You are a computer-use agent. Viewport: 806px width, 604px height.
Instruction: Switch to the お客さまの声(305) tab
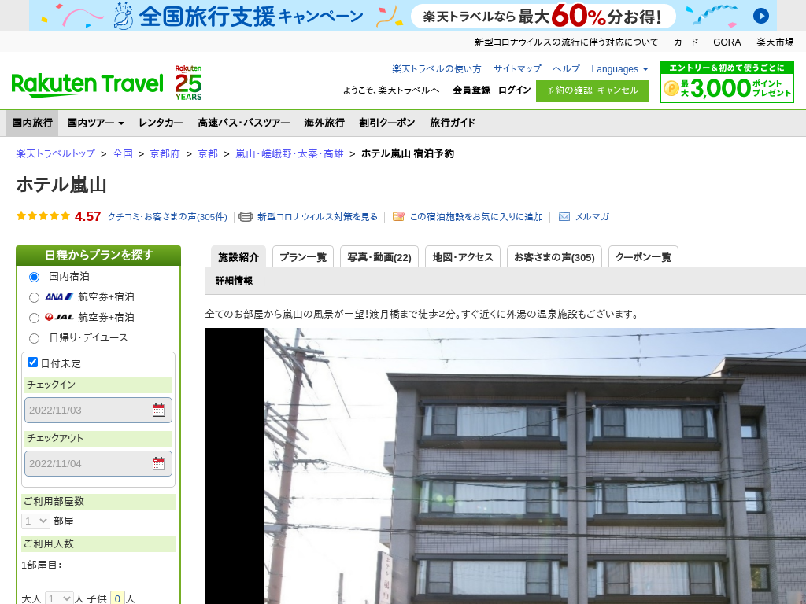pyautogui.click(x=554, y=257)
